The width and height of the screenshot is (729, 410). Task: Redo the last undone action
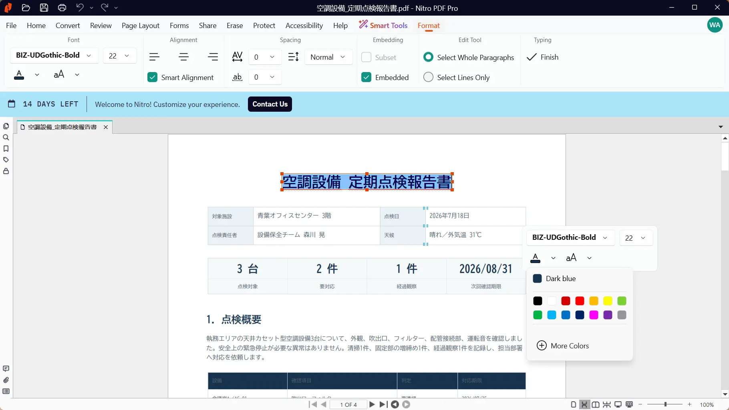(x=105, y=8)
